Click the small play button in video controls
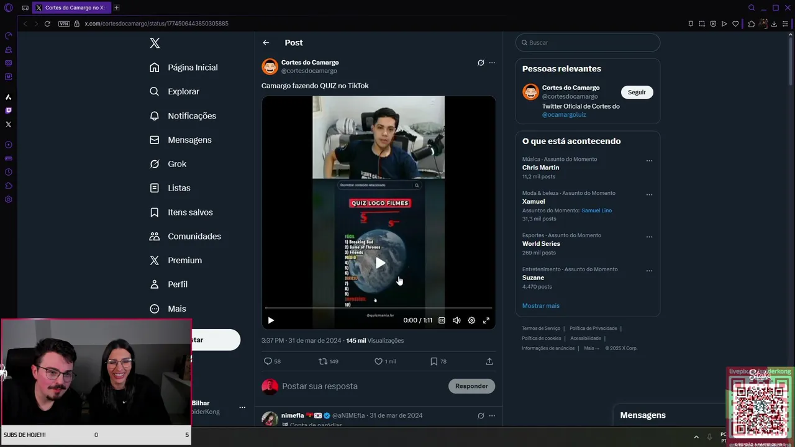This screenshot has width=795, height=447. (271, 320)
